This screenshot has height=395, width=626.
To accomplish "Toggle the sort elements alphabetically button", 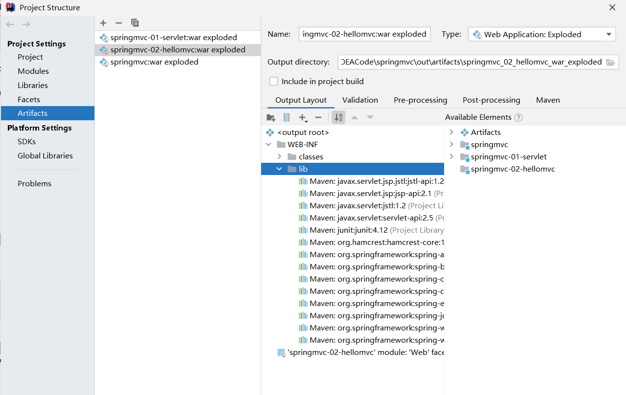I will coord(338,117).
